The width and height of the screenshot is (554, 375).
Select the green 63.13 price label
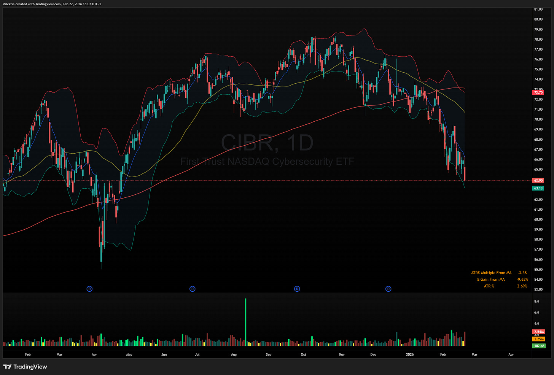(538, 188)
